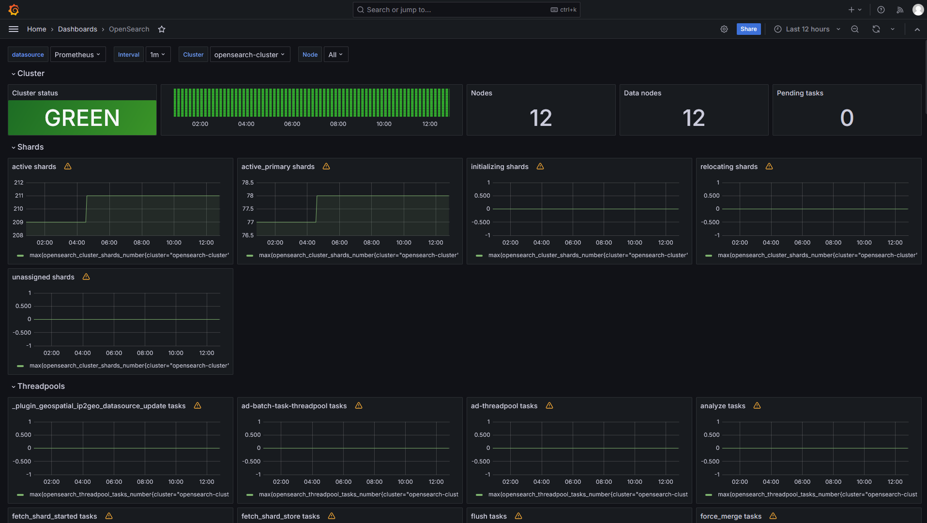Image resolution: width=927 pixels, height=523 pixels.
Task: Click the zoom out time range icon
Action: tap(855, 29)
